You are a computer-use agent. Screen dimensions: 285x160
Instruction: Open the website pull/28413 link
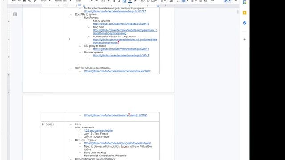pos(121,24)
